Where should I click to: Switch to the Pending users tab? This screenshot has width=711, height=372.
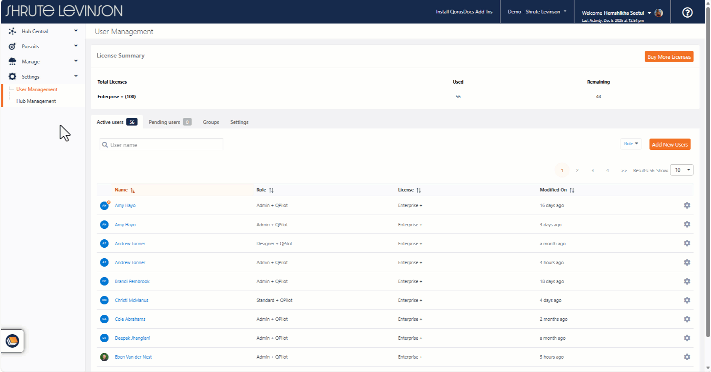click(x=170, y=122)
